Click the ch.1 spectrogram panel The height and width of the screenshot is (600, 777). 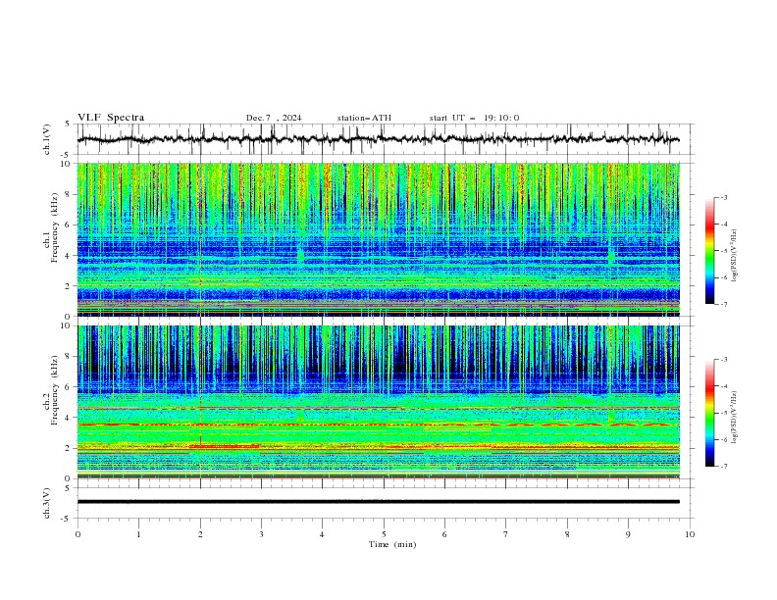click(x=379, y=239)
